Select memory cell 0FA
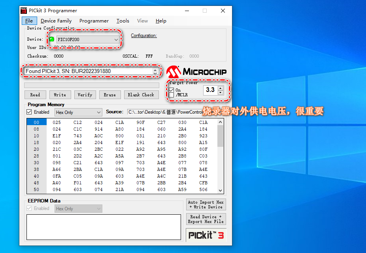The image size is (366, 253). pos(57,176)
